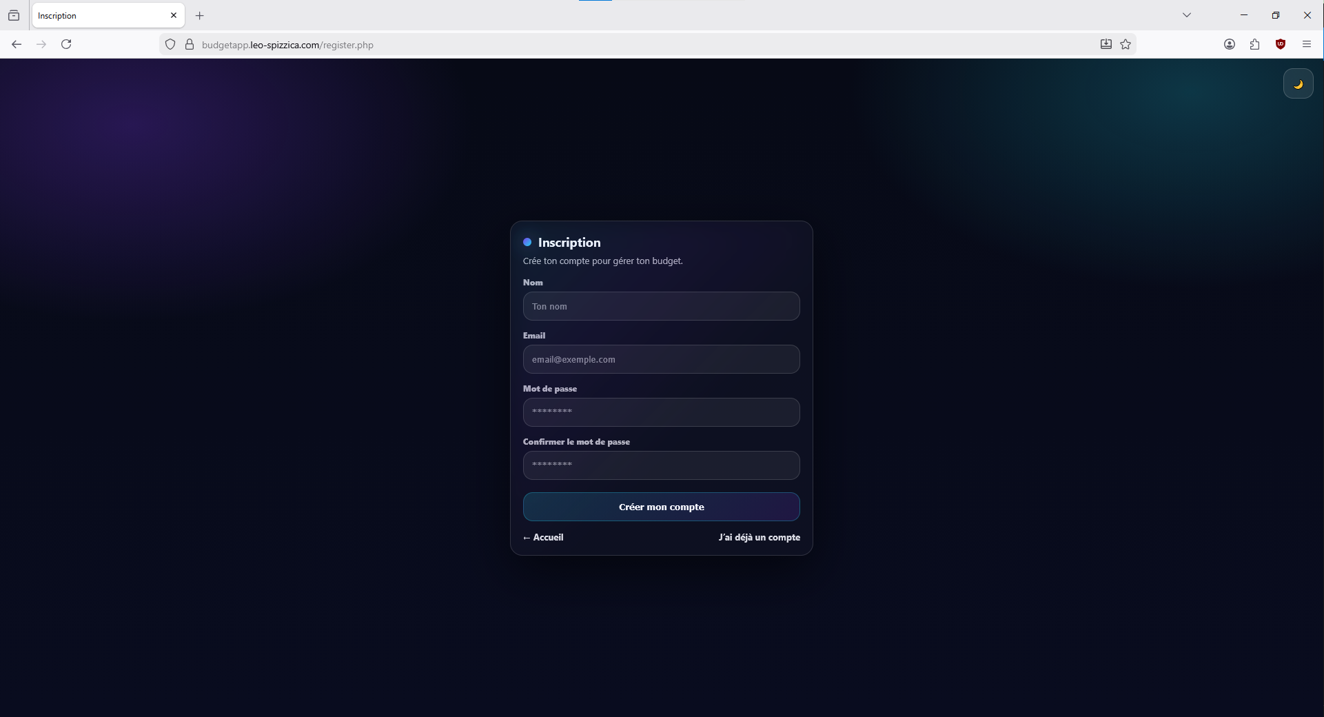The width and height of the screenshot is (1324, 717).
Task: Bookmark this page with star icon
Action: (1126, 44)
